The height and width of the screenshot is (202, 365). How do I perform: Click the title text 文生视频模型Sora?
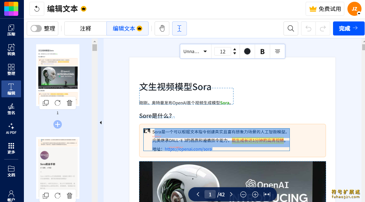click(x=175, y=87)
